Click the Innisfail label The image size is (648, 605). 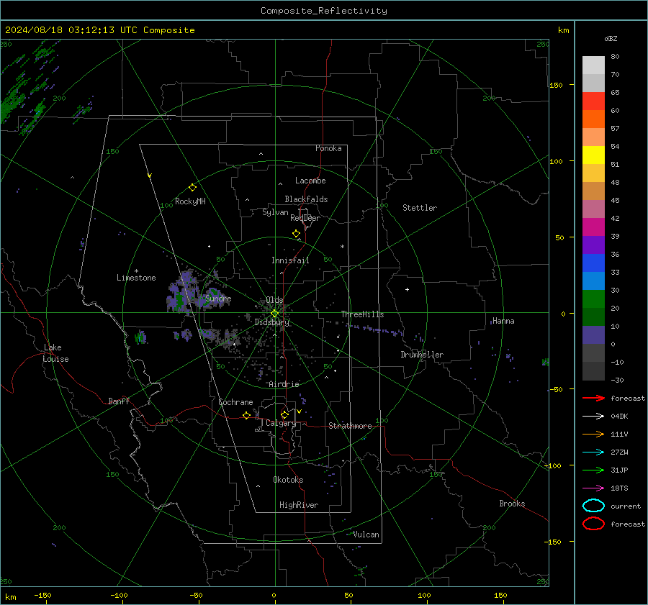point(290,260)
